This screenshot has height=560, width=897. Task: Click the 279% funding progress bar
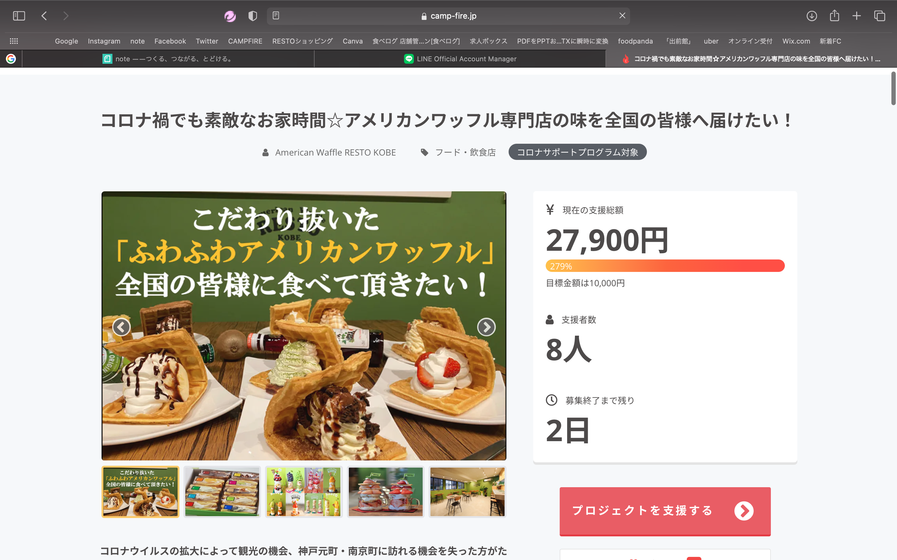(665, 266)
